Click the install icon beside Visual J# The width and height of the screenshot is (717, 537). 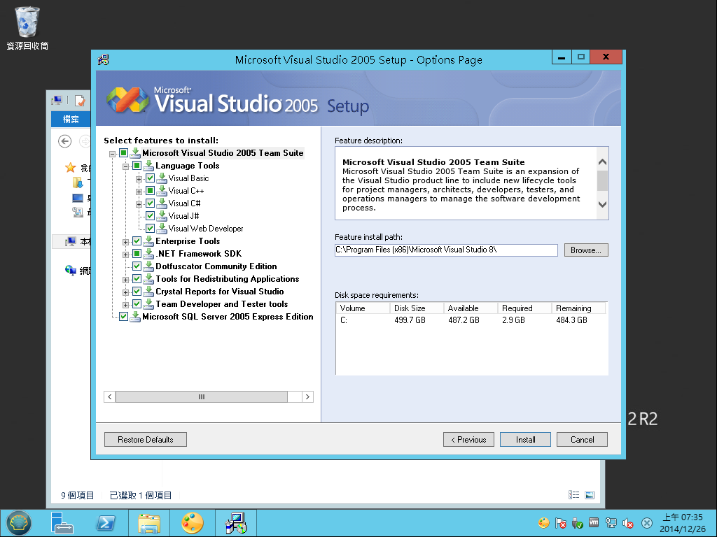pyautogui.click(x=162, y=216)
